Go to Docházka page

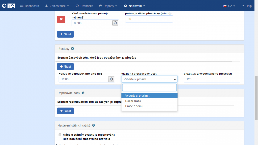click(x=85, y=6)
